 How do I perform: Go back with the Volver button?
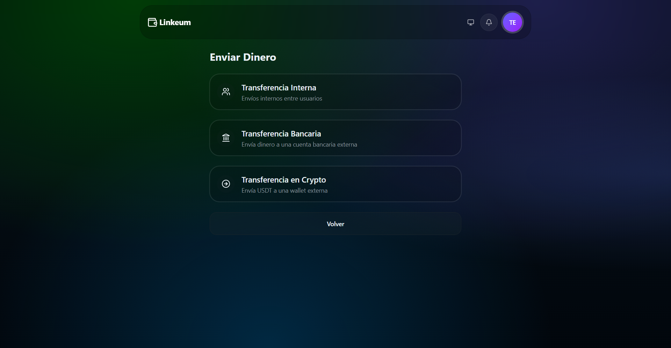(x=335, y=224)
